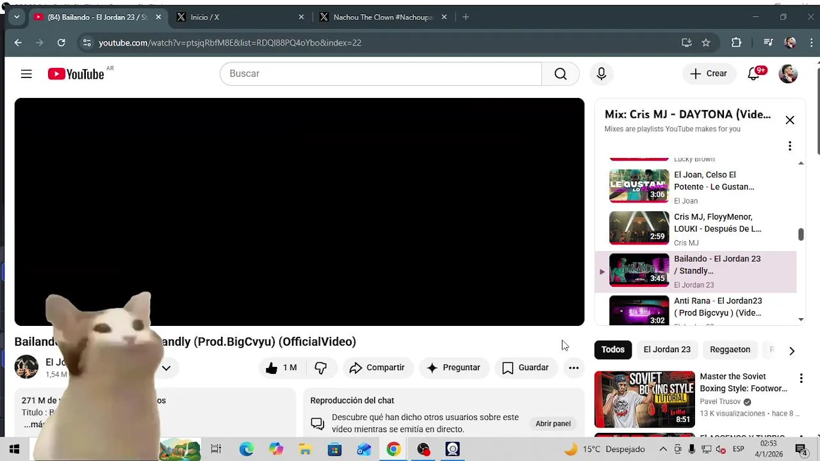This screenshot has height=461, width=820.
Task: Open Microsoft Store from taskbar
Action: click(x=334, y=449)
